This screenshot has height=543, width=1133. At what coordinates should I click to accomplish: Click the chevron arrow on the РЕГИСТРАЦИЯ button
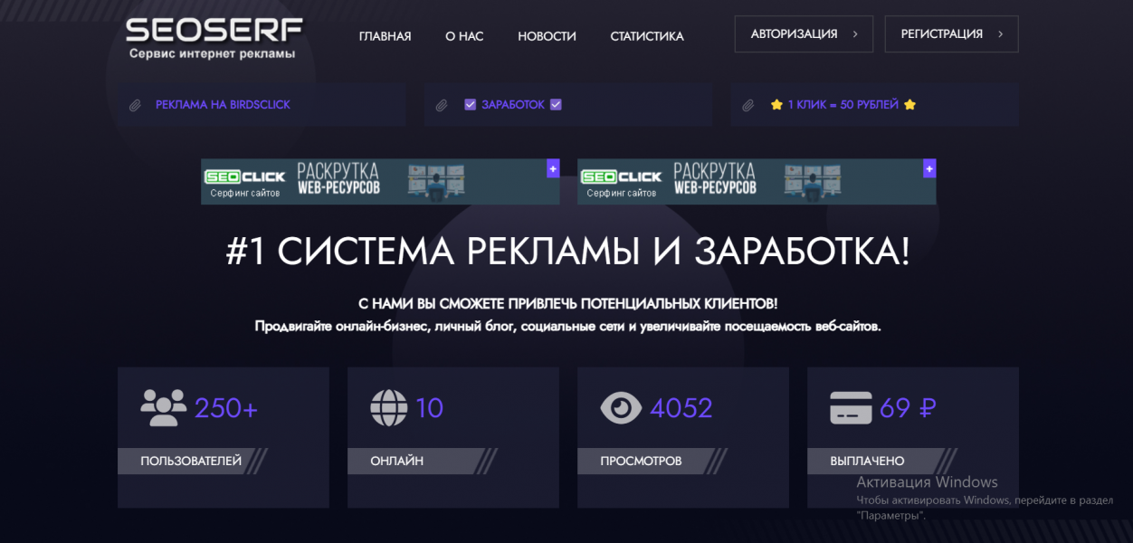point(1000,34)
